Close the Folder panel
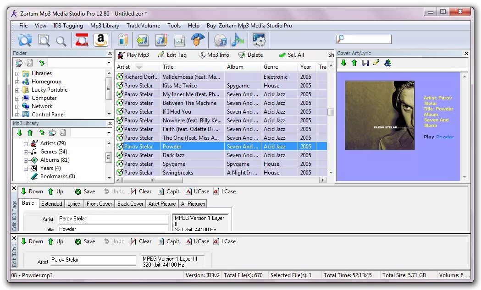The image size is (481, 290). pos(110,53)
